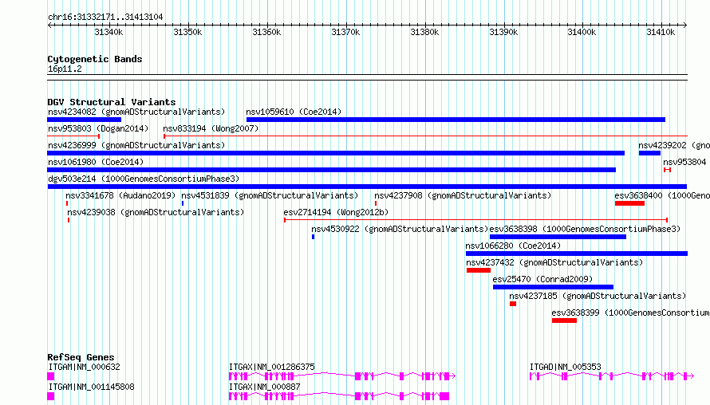710x405 pixels.
Task: Open the nsv4531839 gnomAD variant label
Action: 270,196
